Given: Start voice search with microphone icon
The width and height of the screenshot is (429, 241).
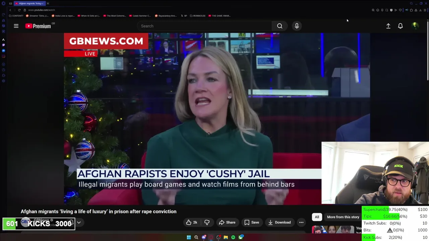Looking at the screenshot, I should point(297,26).
